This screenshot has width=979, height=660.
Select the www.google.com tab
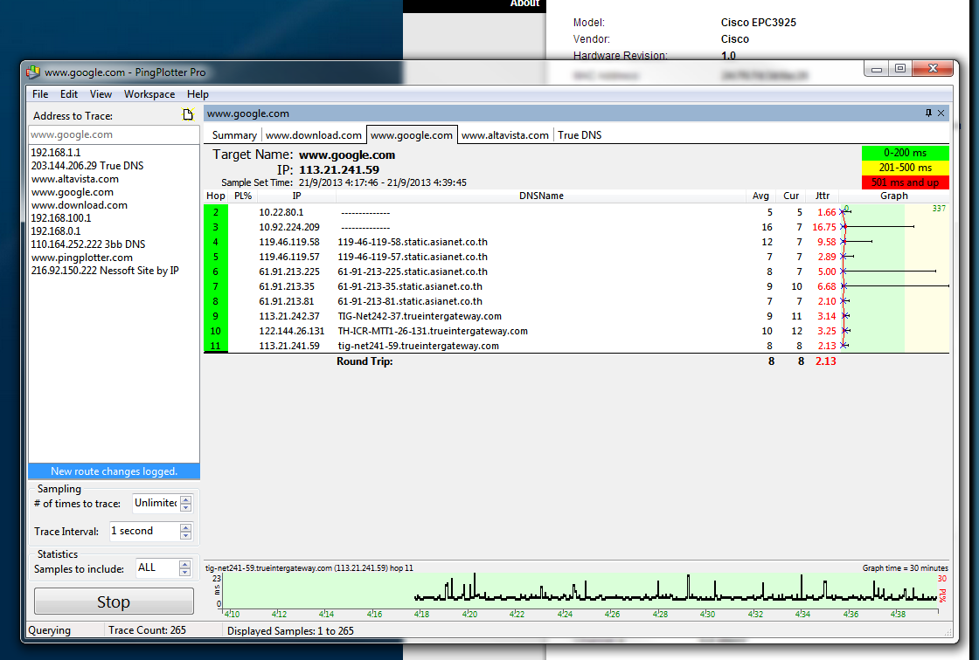(412, 135)
